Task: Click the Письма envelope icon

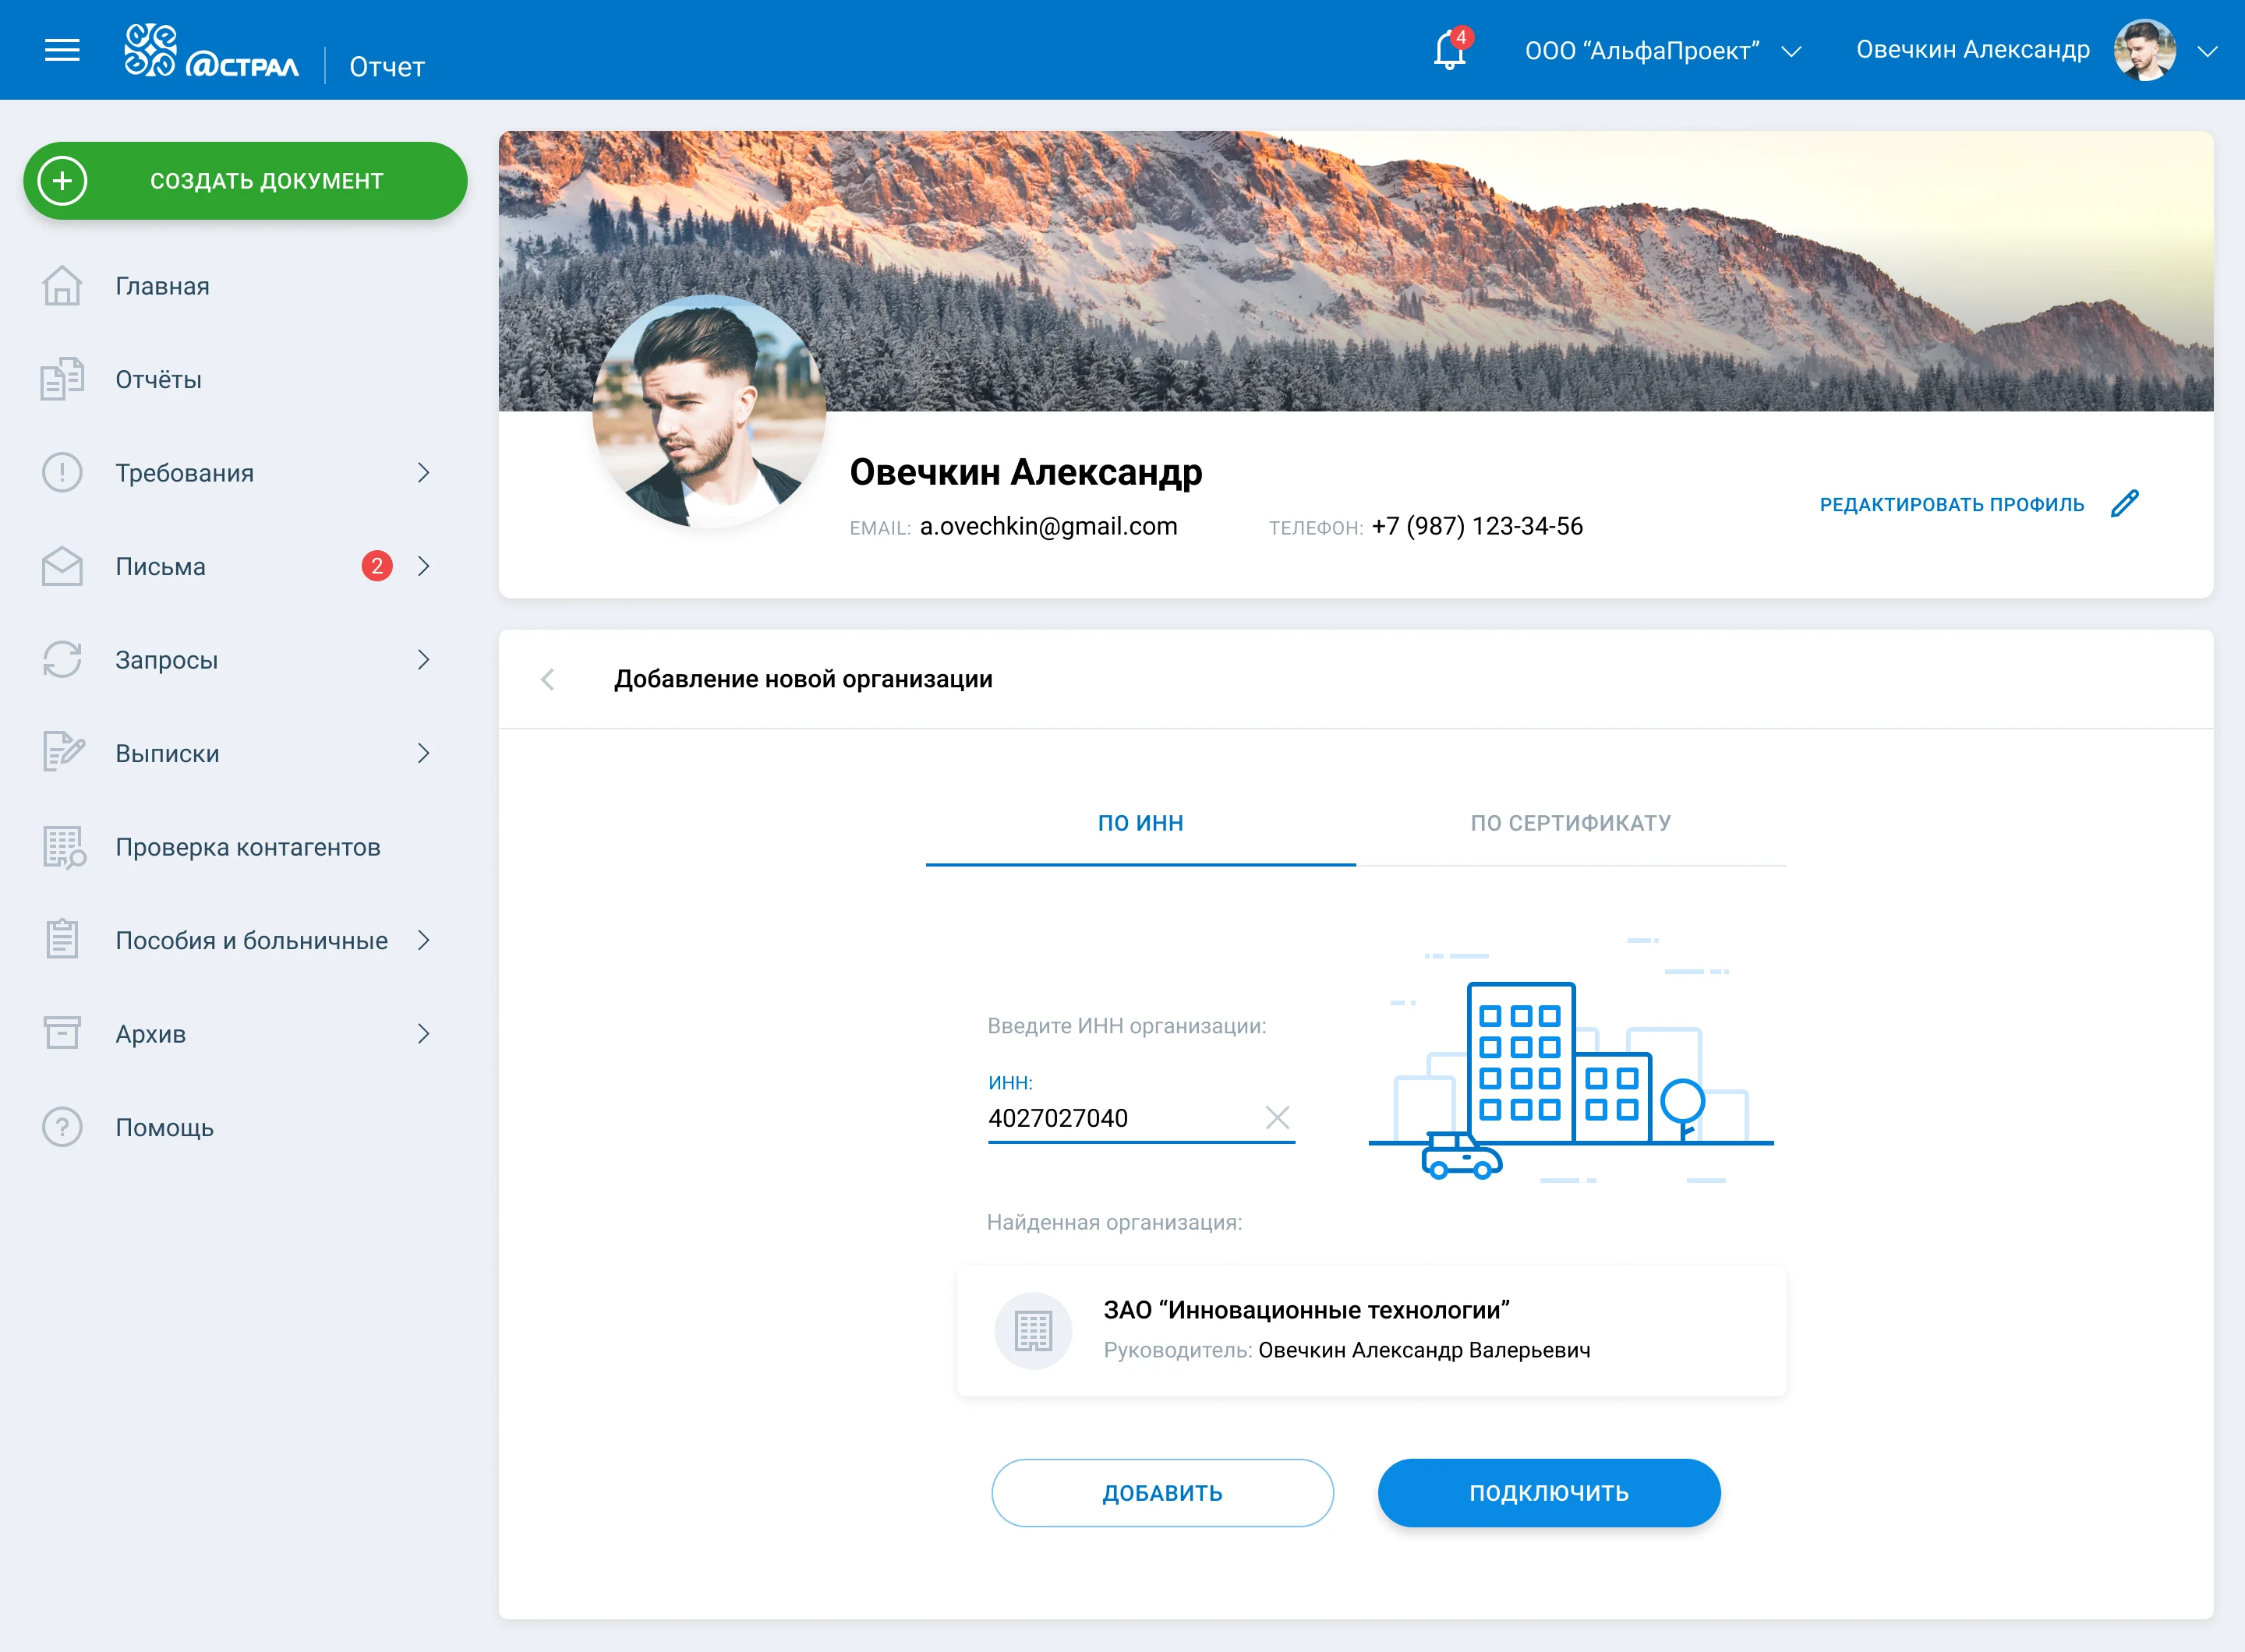Action: tap(62, 566)
